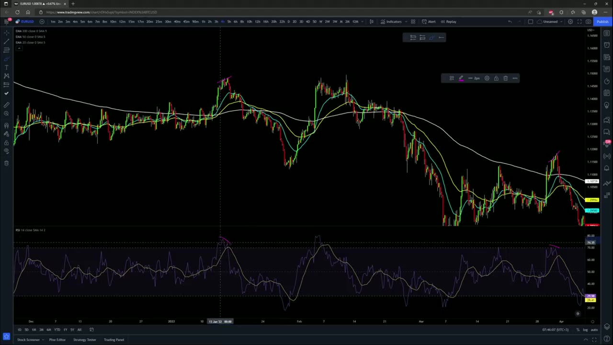The height and width of the screenshot is (345, 613).
Task: Select the patterns tool
Action: pyautogui.click(x=6, y=76)
